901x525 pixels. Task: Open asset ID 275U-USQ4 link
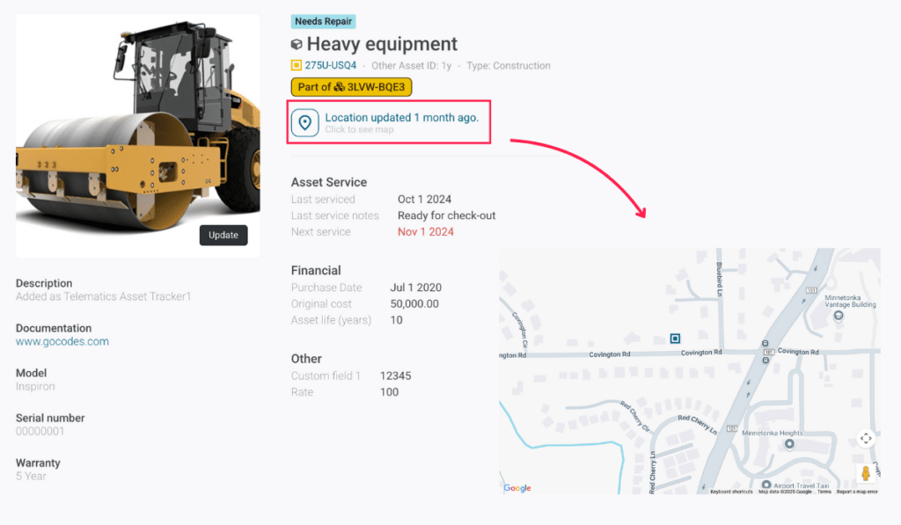click(330, 66)
